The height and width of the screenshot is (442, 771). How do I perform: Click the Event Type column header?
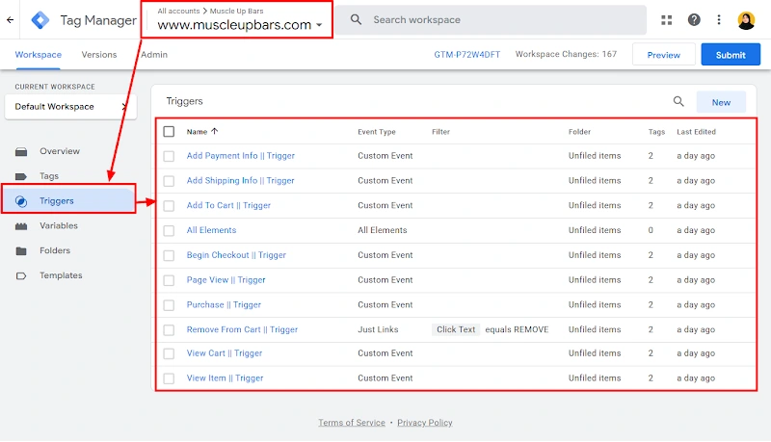377,132
